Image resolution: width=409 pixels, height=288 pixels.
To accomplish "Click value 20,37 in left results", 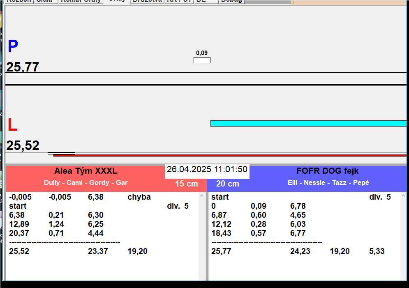I will pyautogui.click(x=19, y=233).
